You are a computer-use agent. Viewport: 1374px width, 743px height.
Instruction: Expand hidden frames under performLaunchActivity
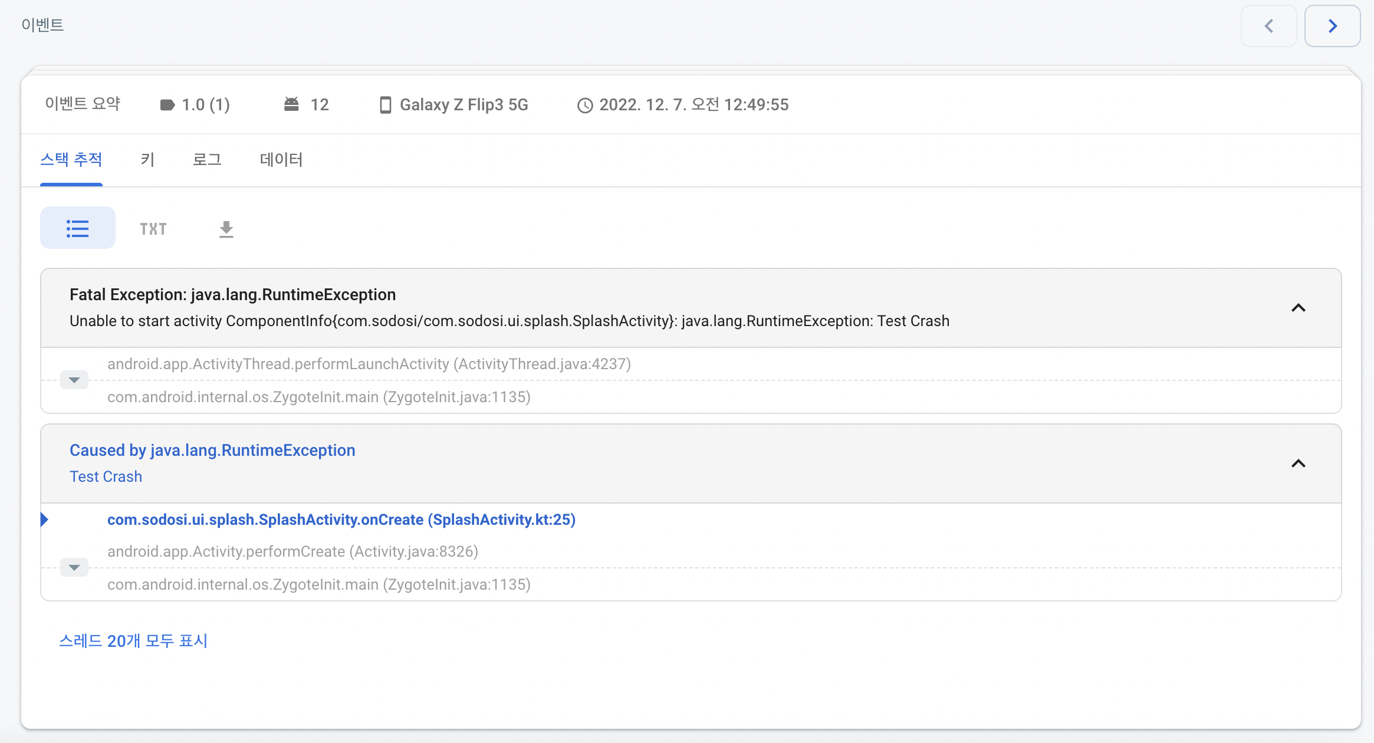[x=74, y=380]
